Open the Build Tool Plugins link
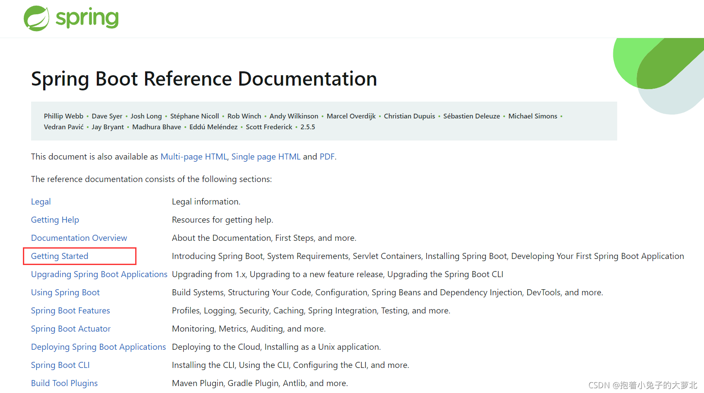The width and height of the screenshot is (704, 393). (64, 383)
